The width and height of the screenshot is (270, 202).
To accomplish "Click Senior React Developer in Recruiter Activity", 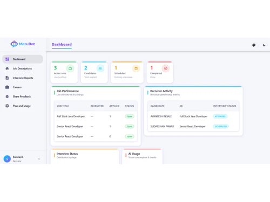I will tap(192, 127).
